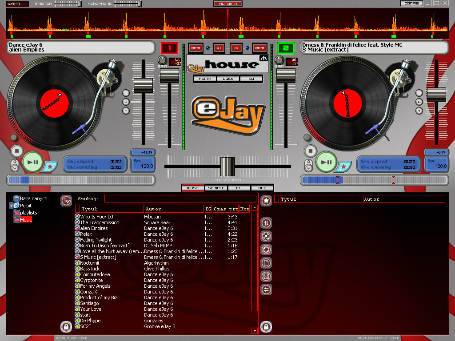This screenshot has width=455, height=341.
Task: Select deck 1 red indicator
Action: pyautogui.click(x=169, y=48)
